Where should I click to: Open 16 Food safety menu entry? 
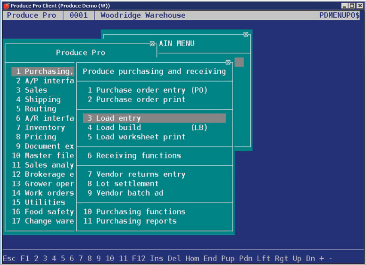coord(43,212)
